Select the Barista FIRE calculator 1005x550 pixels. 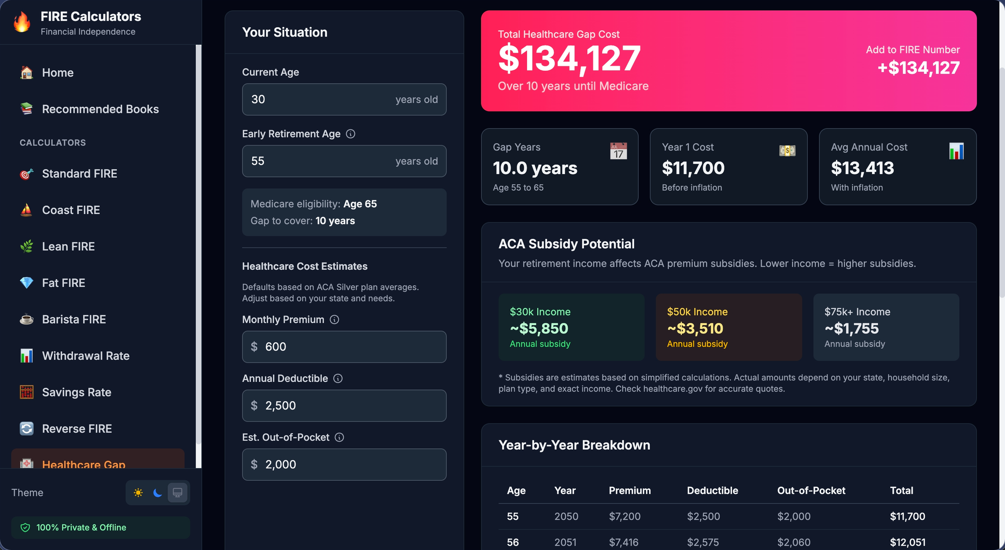tap(73, 319)
